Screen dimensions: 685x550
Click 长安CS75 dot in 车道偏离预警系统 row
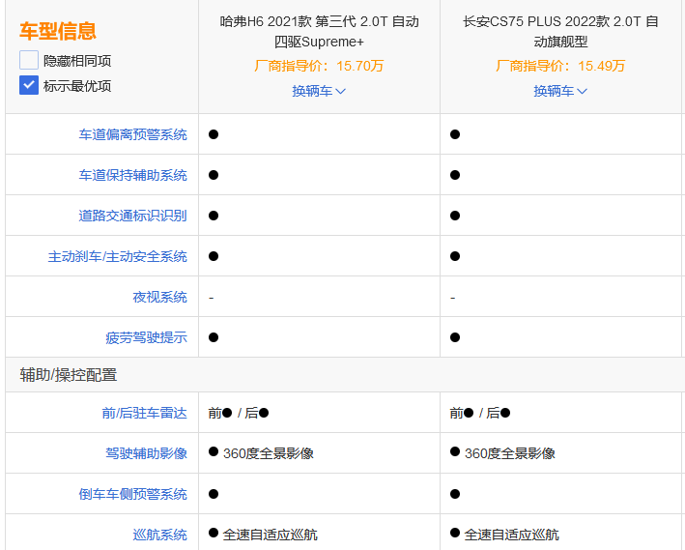click(x=455, y=134)
